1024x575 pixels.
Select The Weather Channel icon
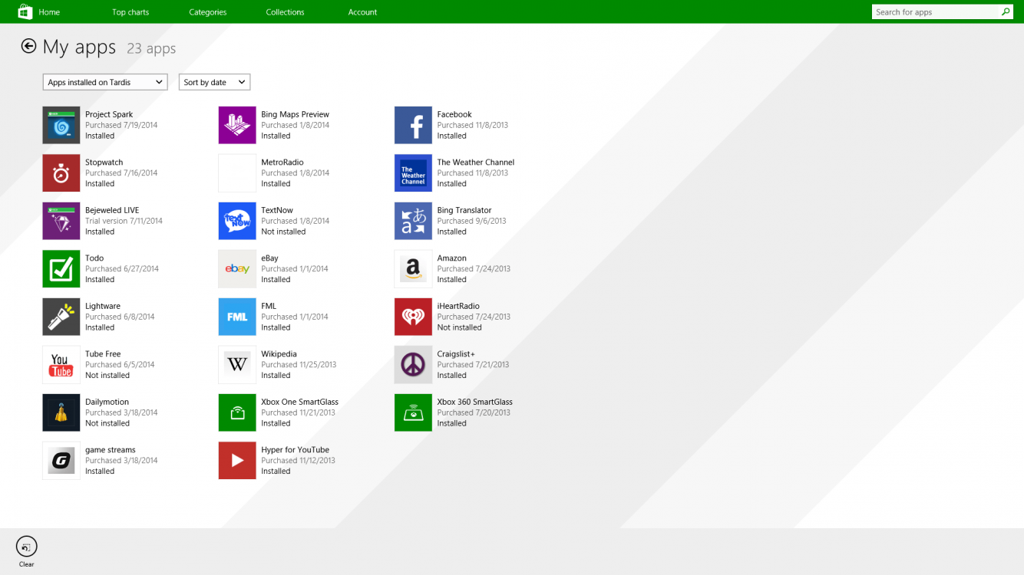click(x=413, y=173)
